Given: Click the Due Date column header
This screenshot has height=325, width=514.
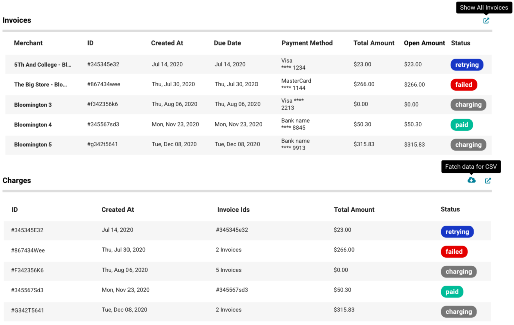Looking at the screenshot, I should (x=227, y=43).
